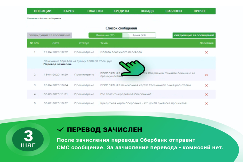Switch to the Входящие (27) tab
Image resolution: width=243 pixels, height=162 pixels.
click(x=105, y=35)
